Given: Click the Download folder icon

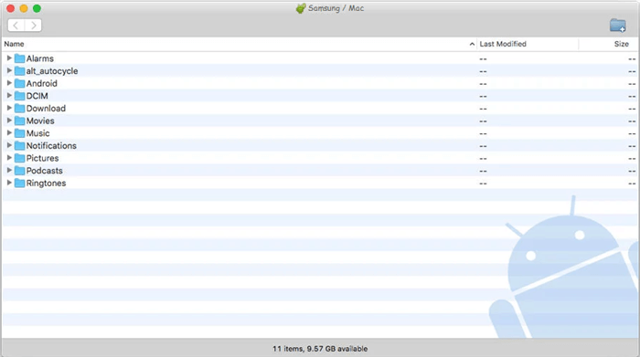Looking at the screenshot, I should 19,109.
